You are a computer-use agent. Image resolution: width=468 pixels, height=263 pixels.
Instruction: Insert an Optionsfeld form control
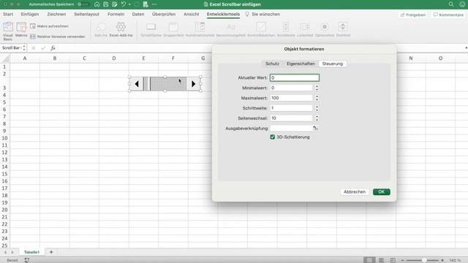click(x=325, y=30)
